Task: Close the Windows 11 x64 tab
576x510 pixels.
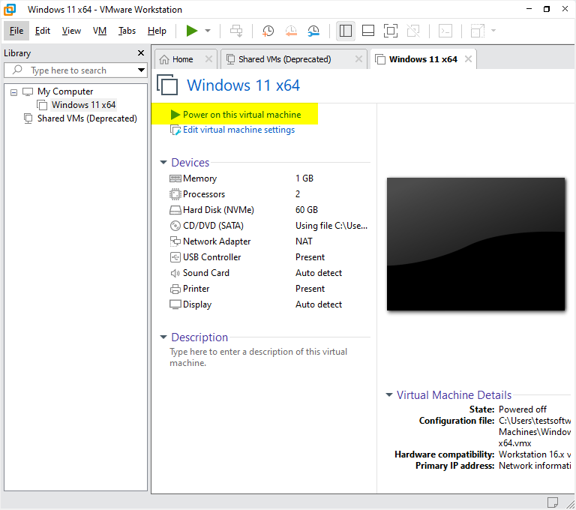Action: tap(468, 58)
